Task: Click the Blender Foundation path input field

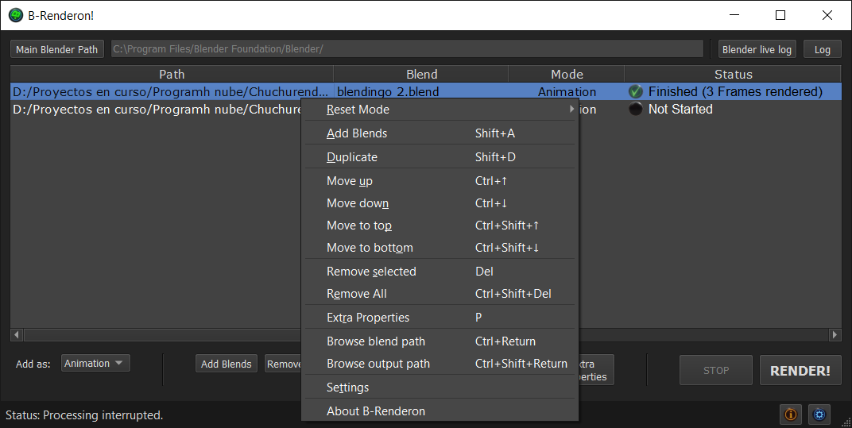Action: (x=407, y=49)
